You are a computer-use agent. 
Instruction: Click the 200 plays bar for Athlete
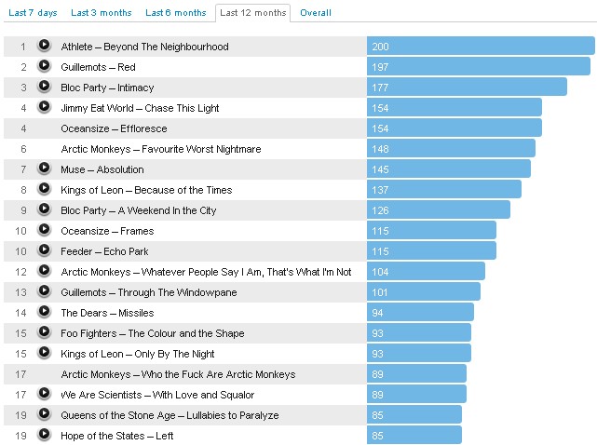coord(481,46)
